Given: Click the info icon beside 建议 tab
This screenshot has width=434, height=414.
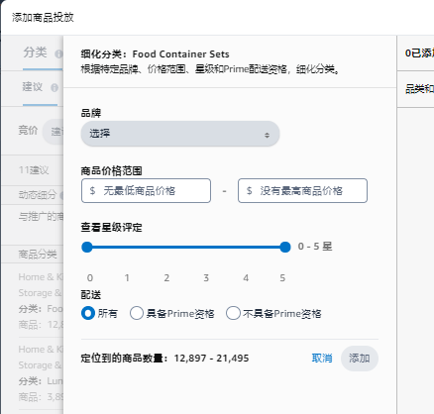Looking at the screenshot, I should point(54,88).
